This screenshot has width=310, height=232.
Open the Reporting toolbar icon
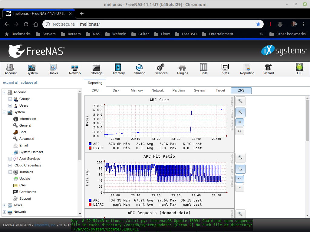pyautogui.click(x=247, y=69)
